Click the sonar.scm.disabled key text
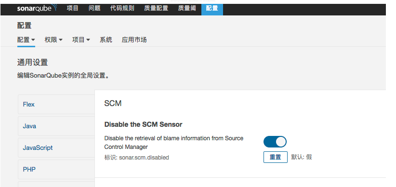This screenshot has width=396, height=187. pyautogui.click(x=144, y=158)
